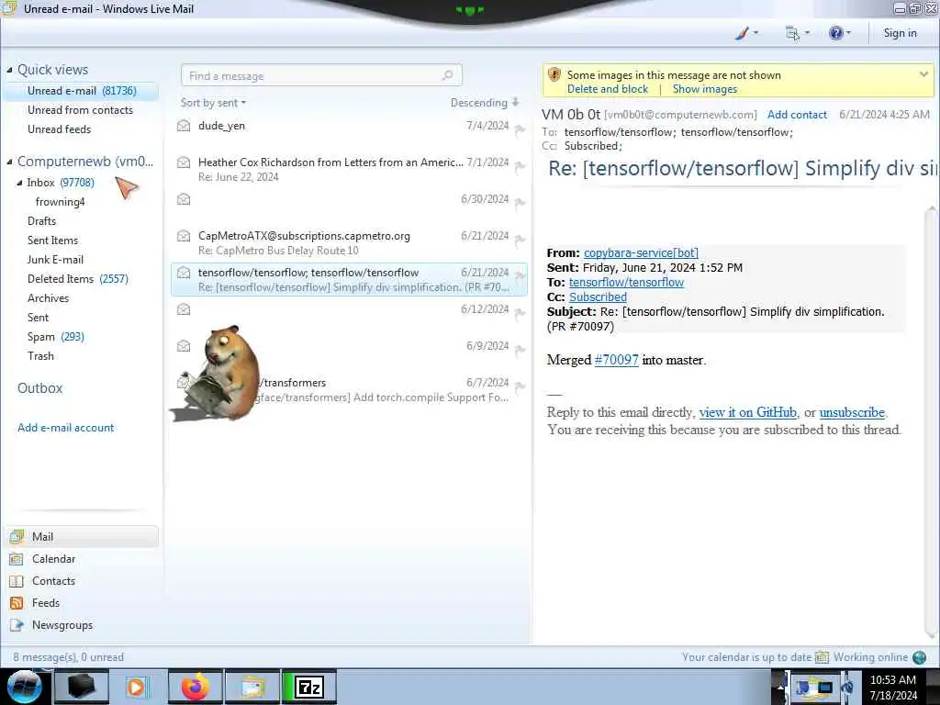Screen dimensions: 940x705
Task: Click Sign in at top right
Action: click(x=900, y=33)
